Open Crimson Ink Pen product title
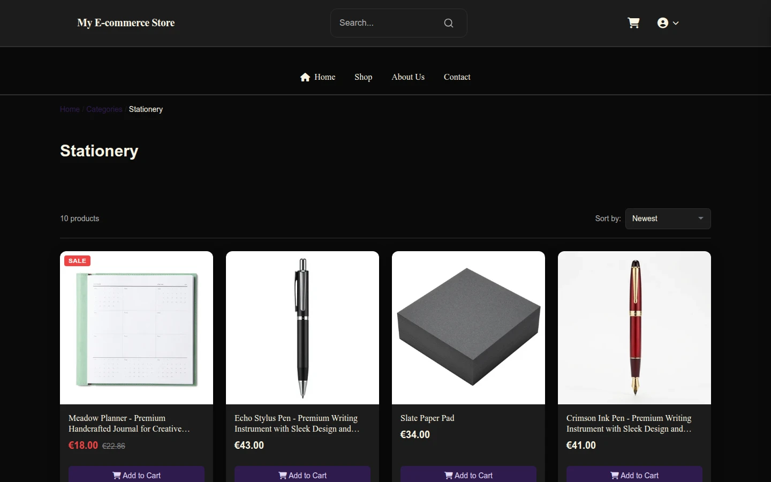Image resolution: width=771 pixels, height=482 pixels. click(629, 424)
